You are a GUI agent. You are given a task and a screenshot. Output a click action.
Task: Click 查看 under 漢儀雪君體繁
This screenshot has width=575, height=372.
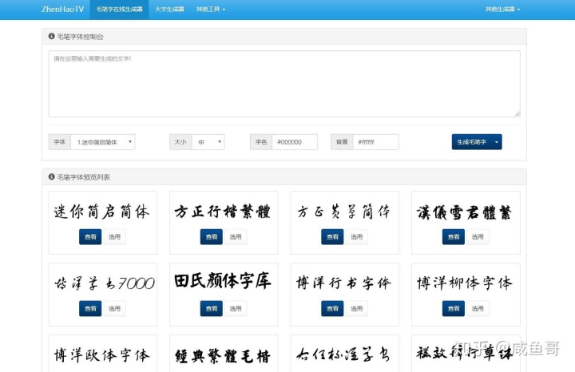click(x=454, y=237)
